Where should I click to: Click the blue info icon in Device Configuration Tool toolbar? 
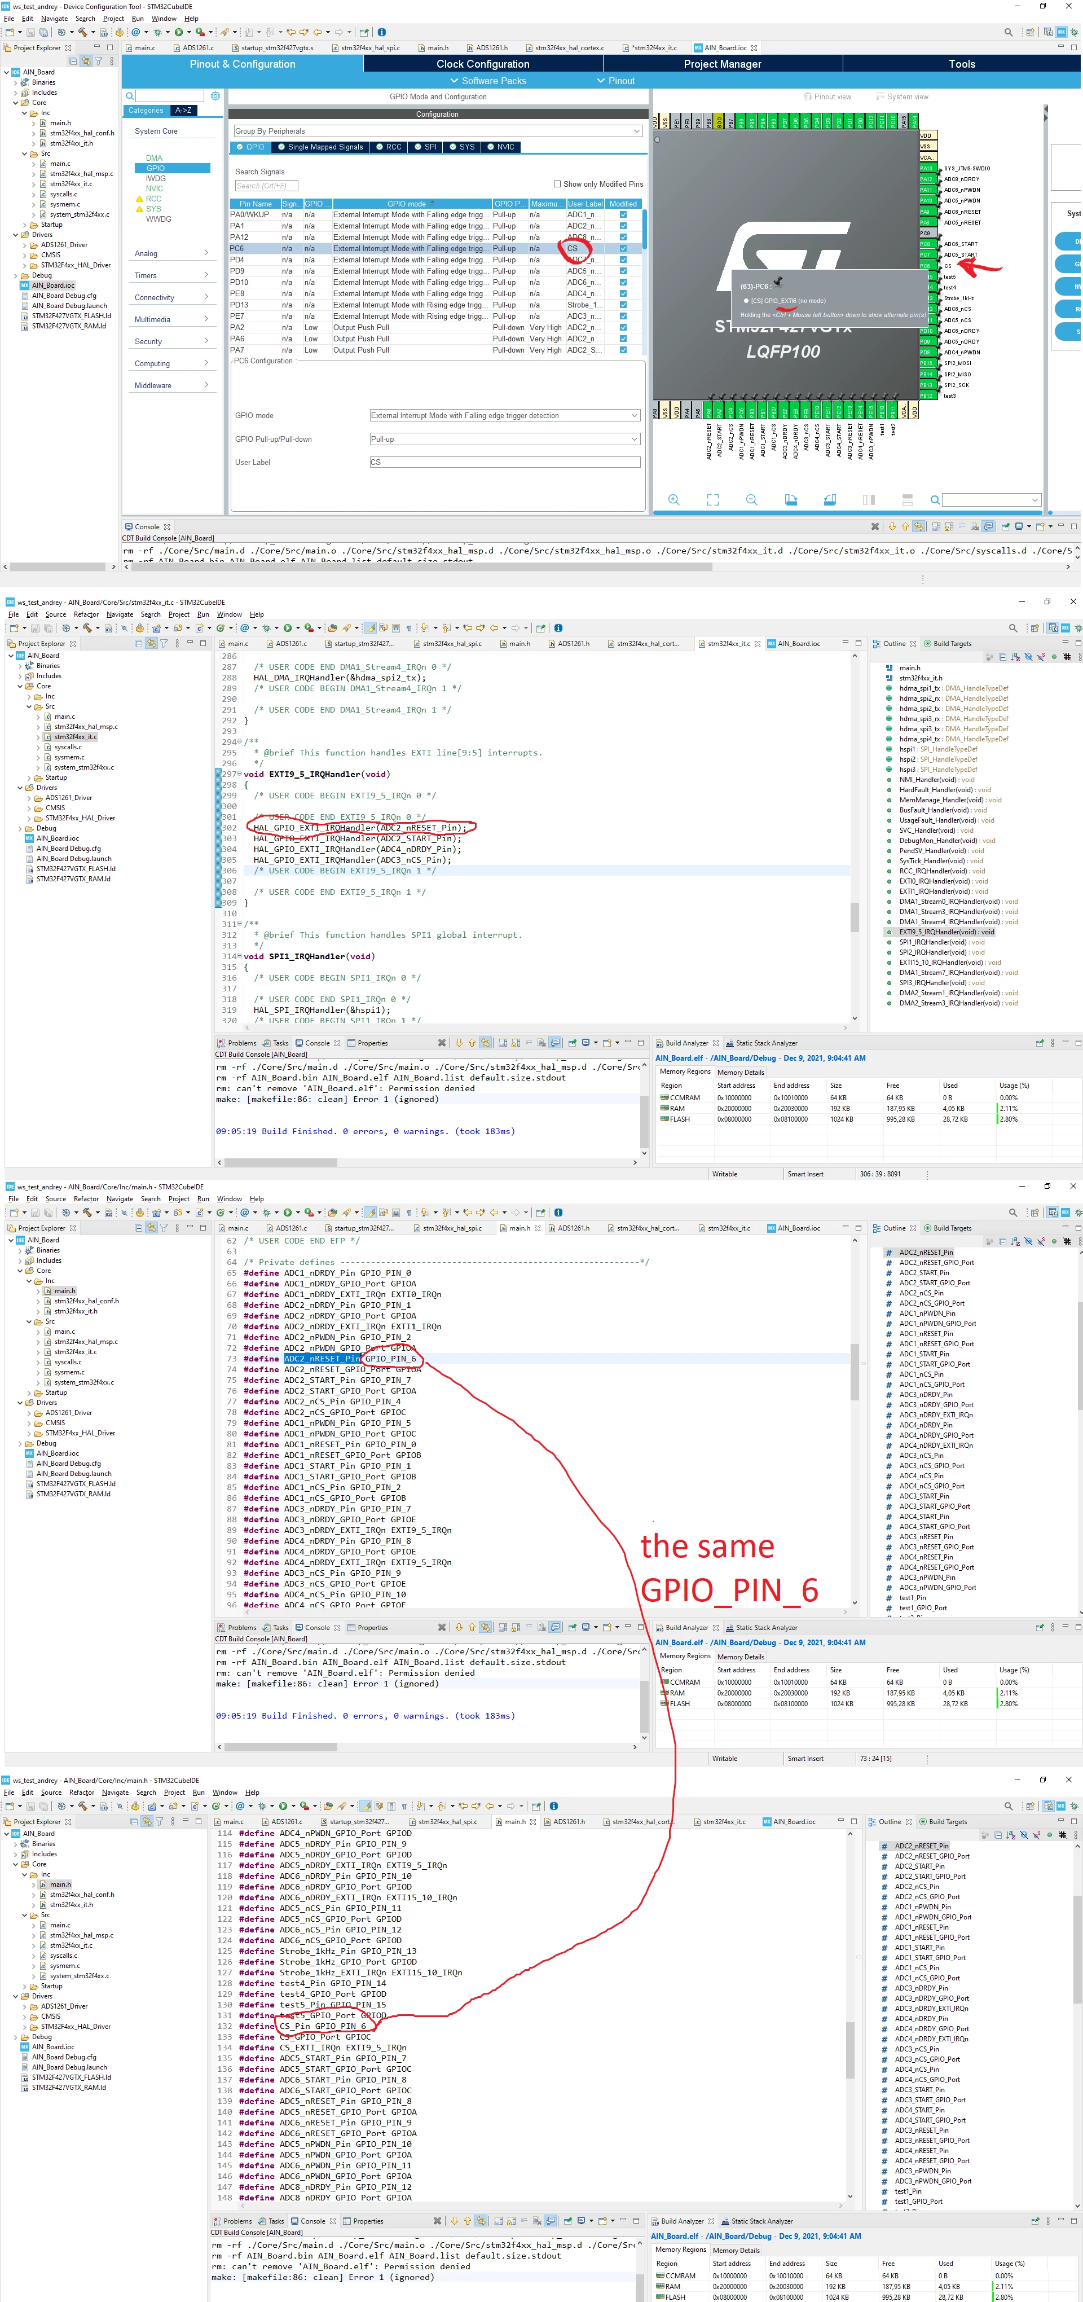click(x=381, y=32)
